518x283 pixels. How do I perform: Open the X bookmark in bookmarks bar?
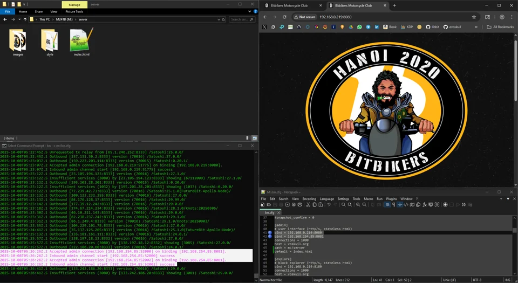pos(264,27)
